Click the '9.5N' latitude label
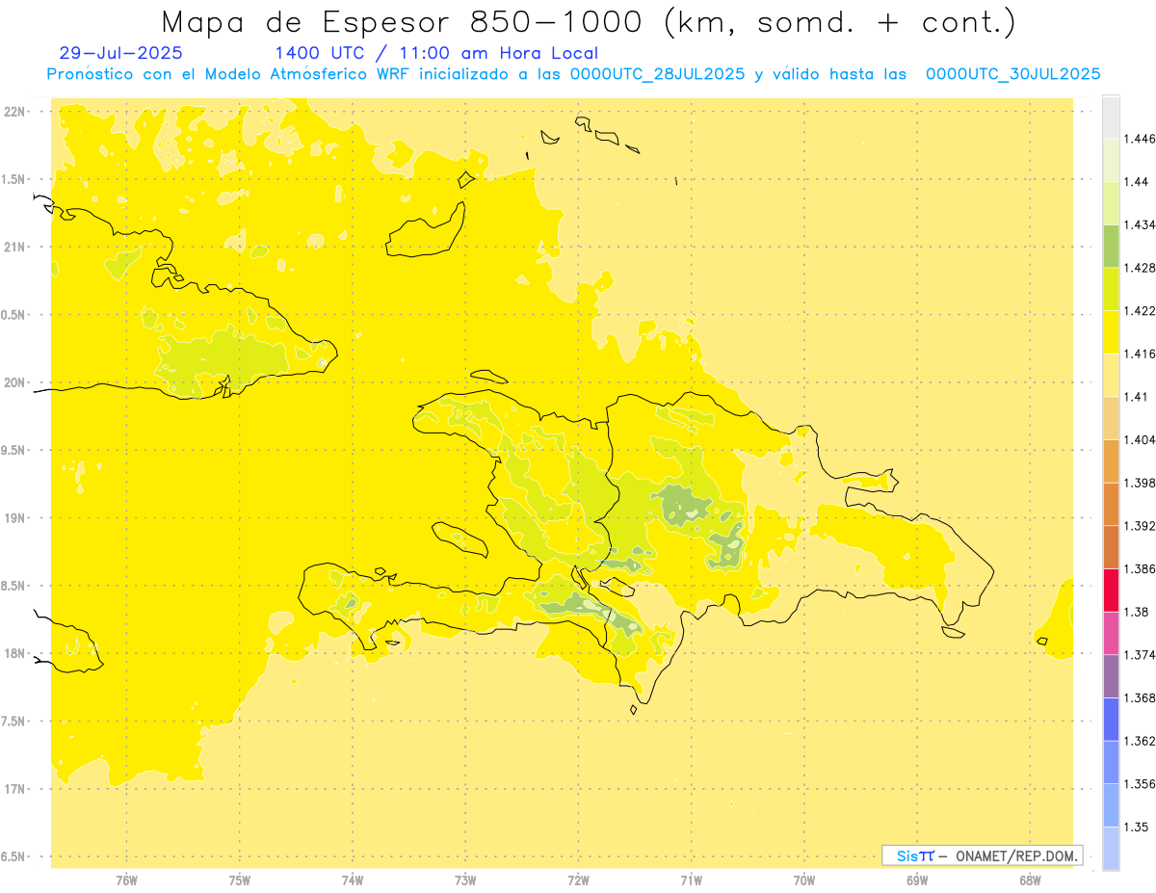This screenshot has width=1156, height=893. point(14,450)
